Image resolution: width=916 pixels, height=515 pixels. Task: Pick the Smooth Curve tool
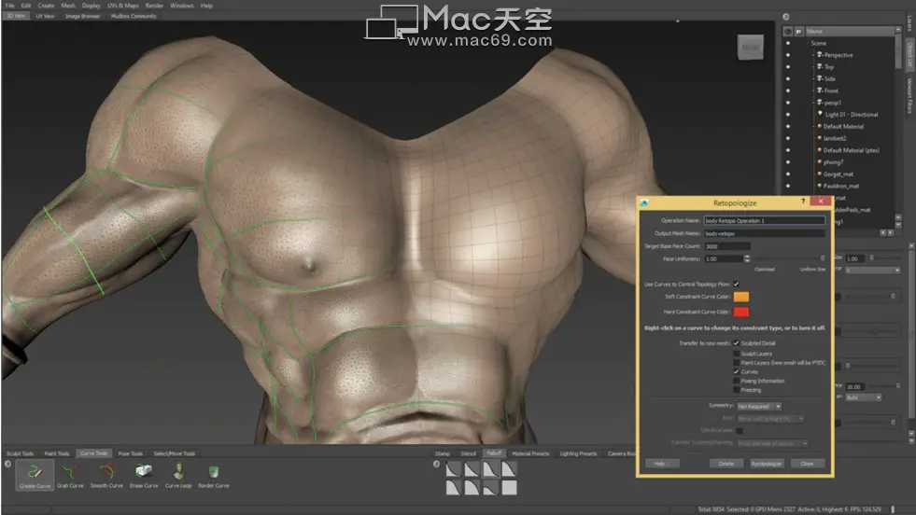pyautogui.click(x=106, y=474)
